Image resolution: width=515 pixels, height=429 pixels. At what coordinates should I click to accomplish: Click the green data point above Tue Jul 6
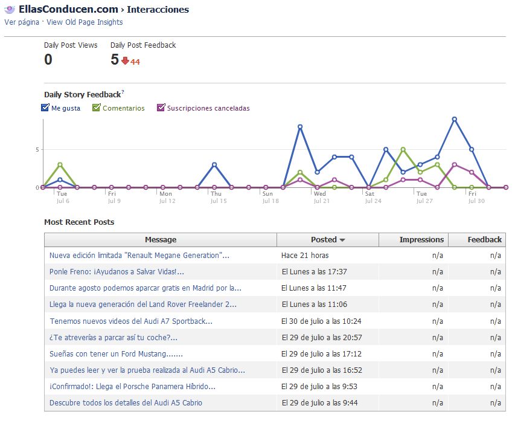click(60, 165)
